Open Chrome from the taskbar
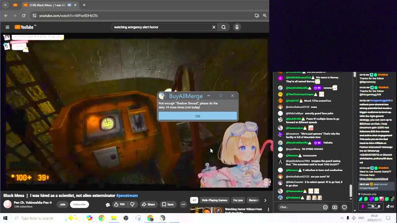Image resolution: width=397 pixels, height=223 pixels. 101,218
